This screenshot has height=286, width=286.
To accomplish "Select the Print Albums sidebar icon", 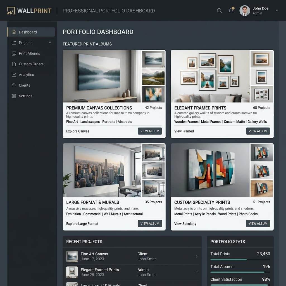I will (14, 53).
